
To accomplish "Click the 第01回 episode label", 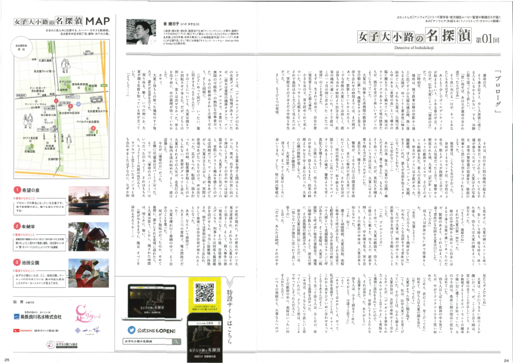I will click(x=487, y=40).
